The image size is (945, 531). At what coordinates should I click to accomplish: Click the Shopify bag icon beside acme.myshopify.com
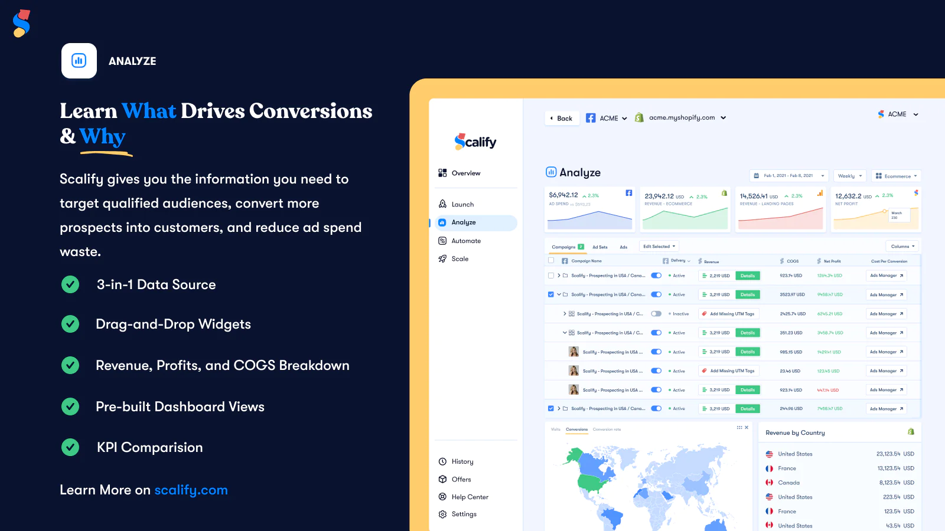tap(639, 117)
